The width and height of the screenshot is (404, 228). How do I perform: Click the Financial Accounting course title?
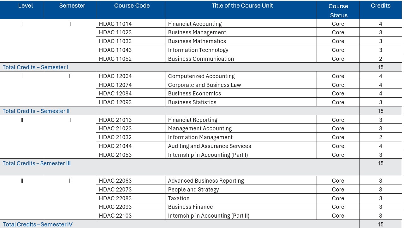point(195,24)
